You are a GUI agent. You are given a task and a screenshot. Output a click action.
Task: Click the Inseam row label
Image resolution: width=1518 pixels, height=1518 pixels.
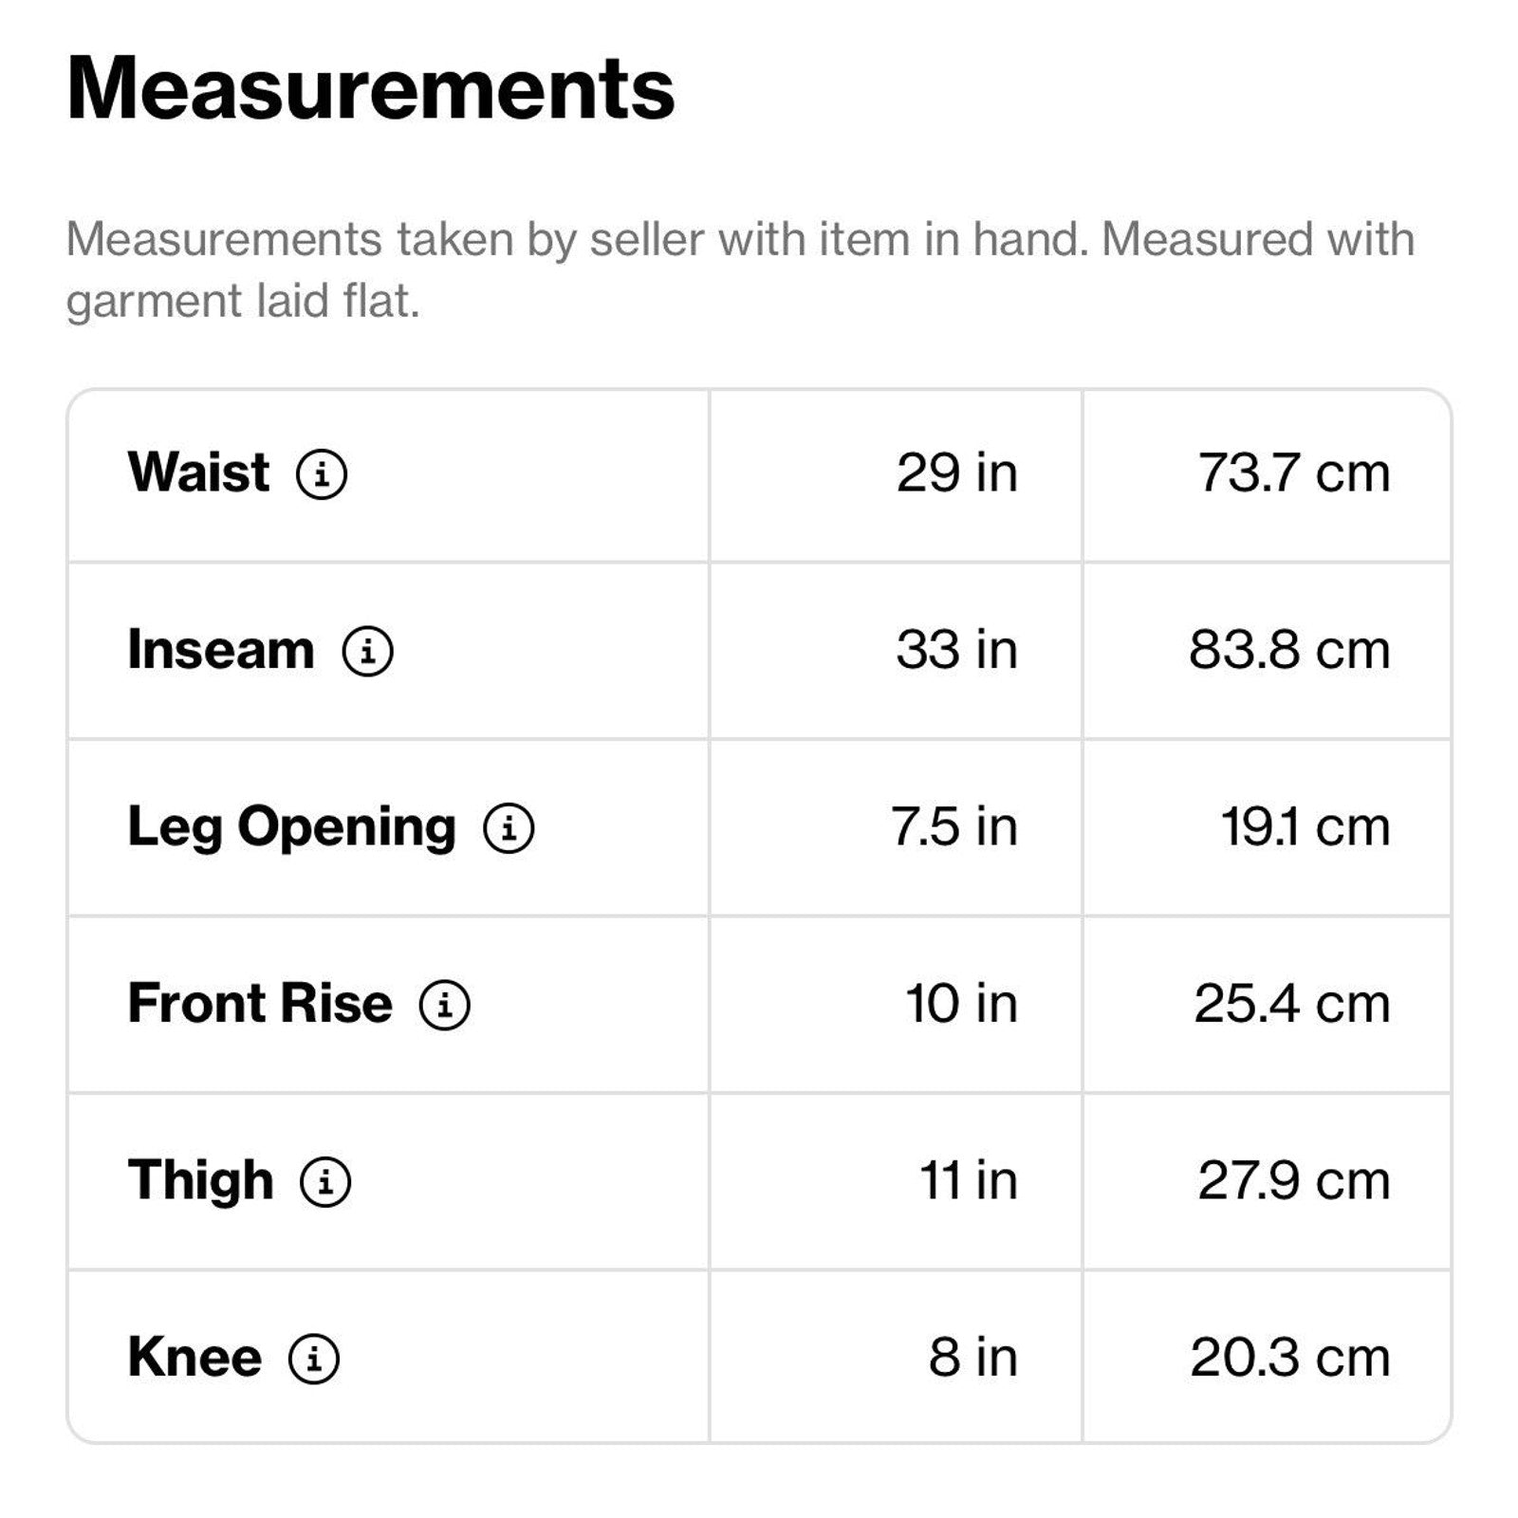coord(221,650)
